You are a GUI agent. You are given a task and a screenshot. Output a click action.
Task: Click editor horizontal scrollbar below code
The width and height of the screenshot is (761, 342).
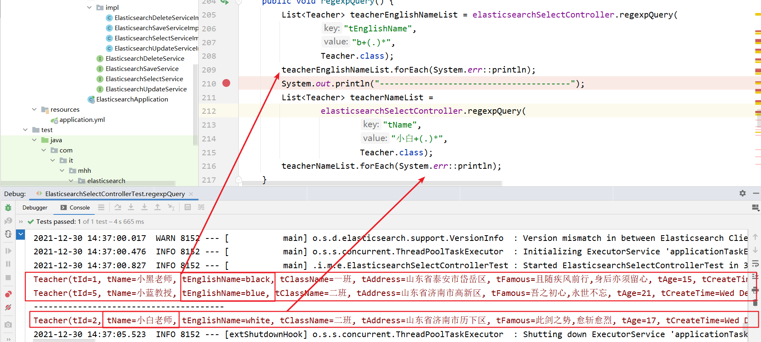[371, 184]
